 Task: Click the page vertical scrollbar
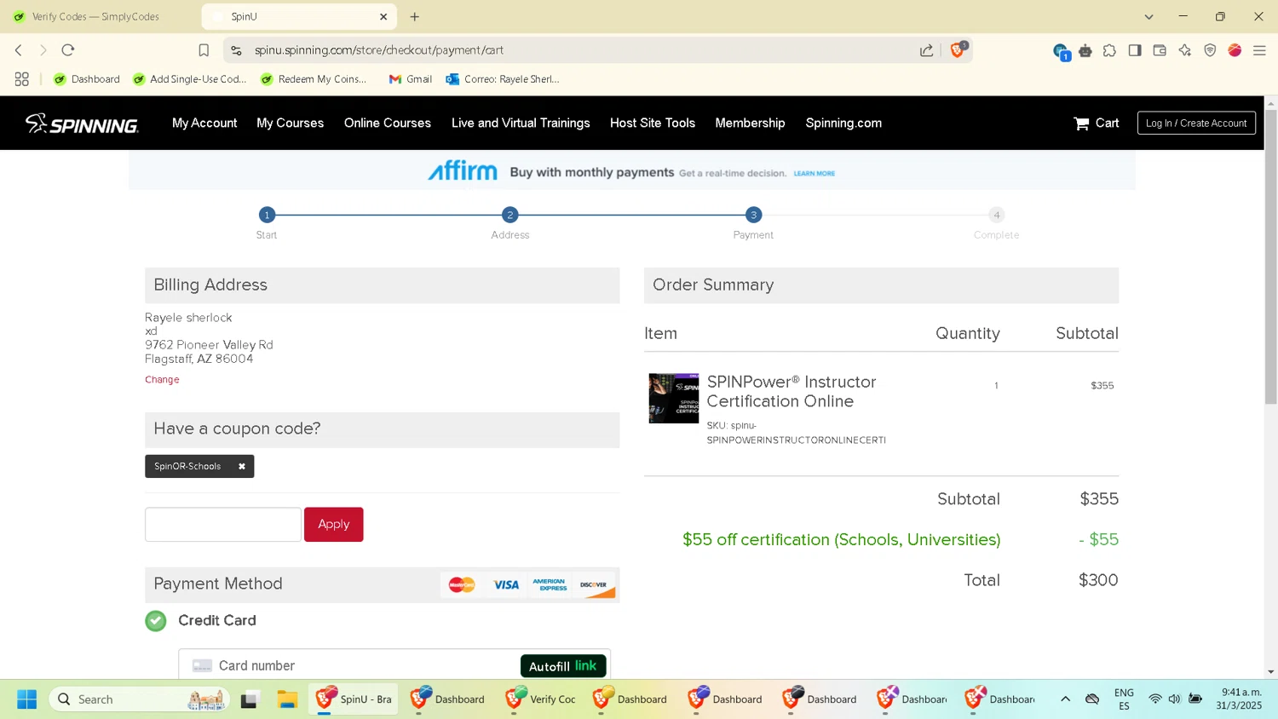coord(1270,256)
